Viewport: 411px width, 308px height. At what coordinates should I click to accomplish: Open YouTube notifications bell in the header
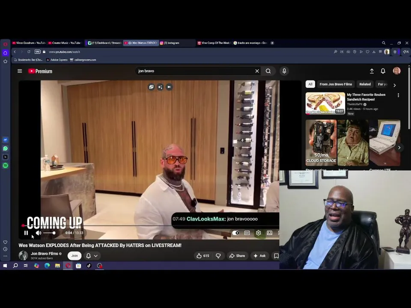(383, 71)
